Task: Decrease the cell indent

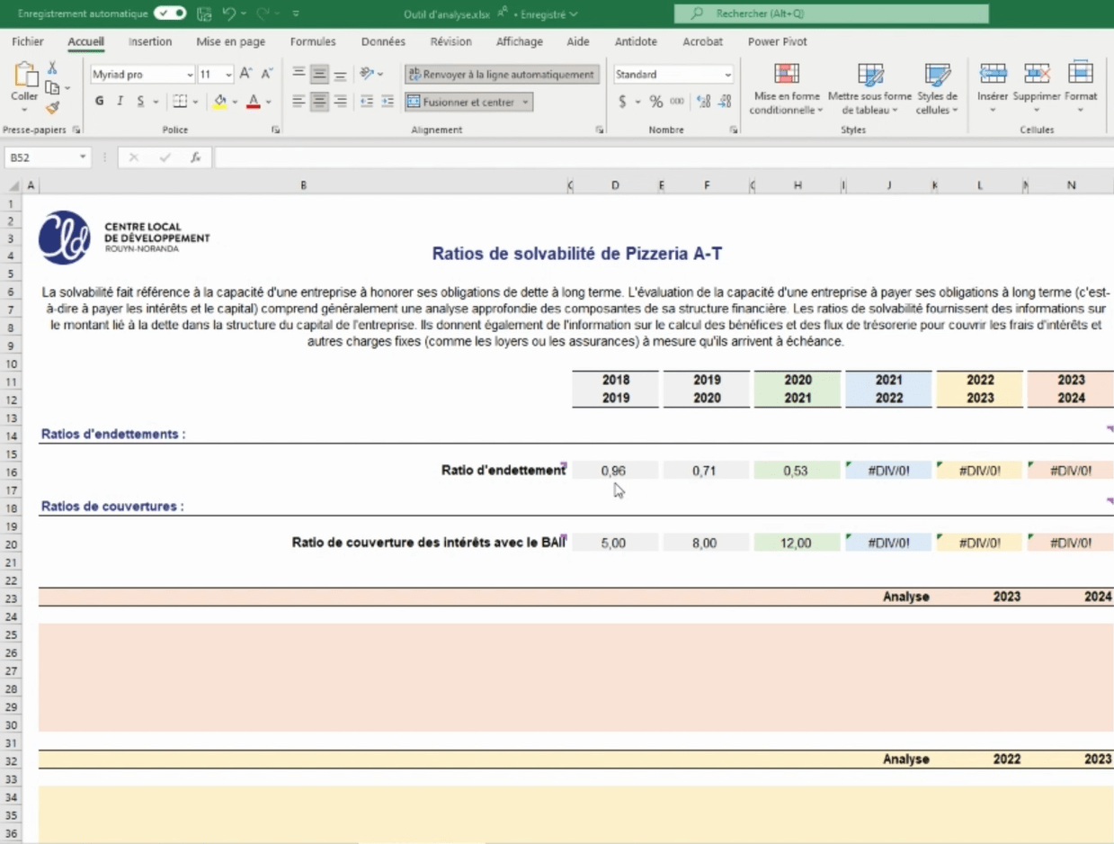Action: [x=367, y=102]
